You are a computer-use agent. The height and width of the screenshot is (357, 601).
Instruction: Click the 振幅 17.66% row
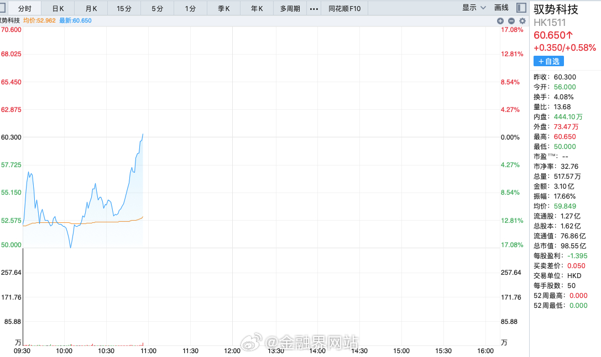tap(555, 196)
